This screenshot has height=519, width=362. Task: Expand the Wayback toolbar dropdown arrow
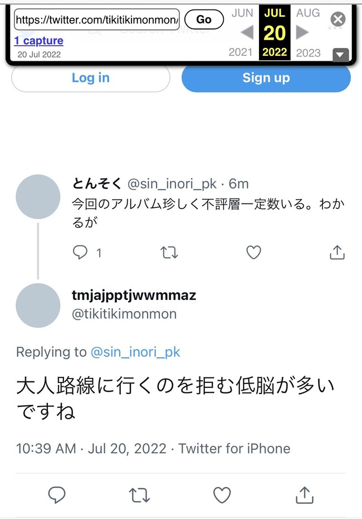click(x=340, y=54)
